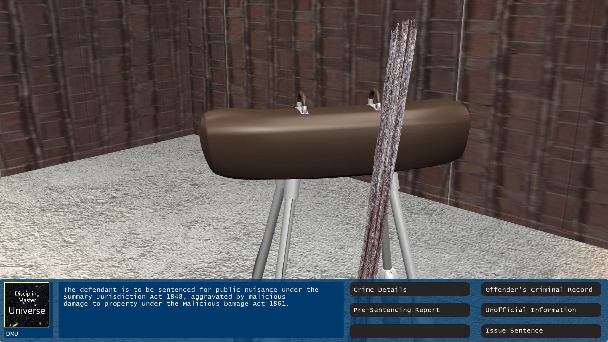
Task: Click the defendant sentencing description text box
Action: pos(201,310)
